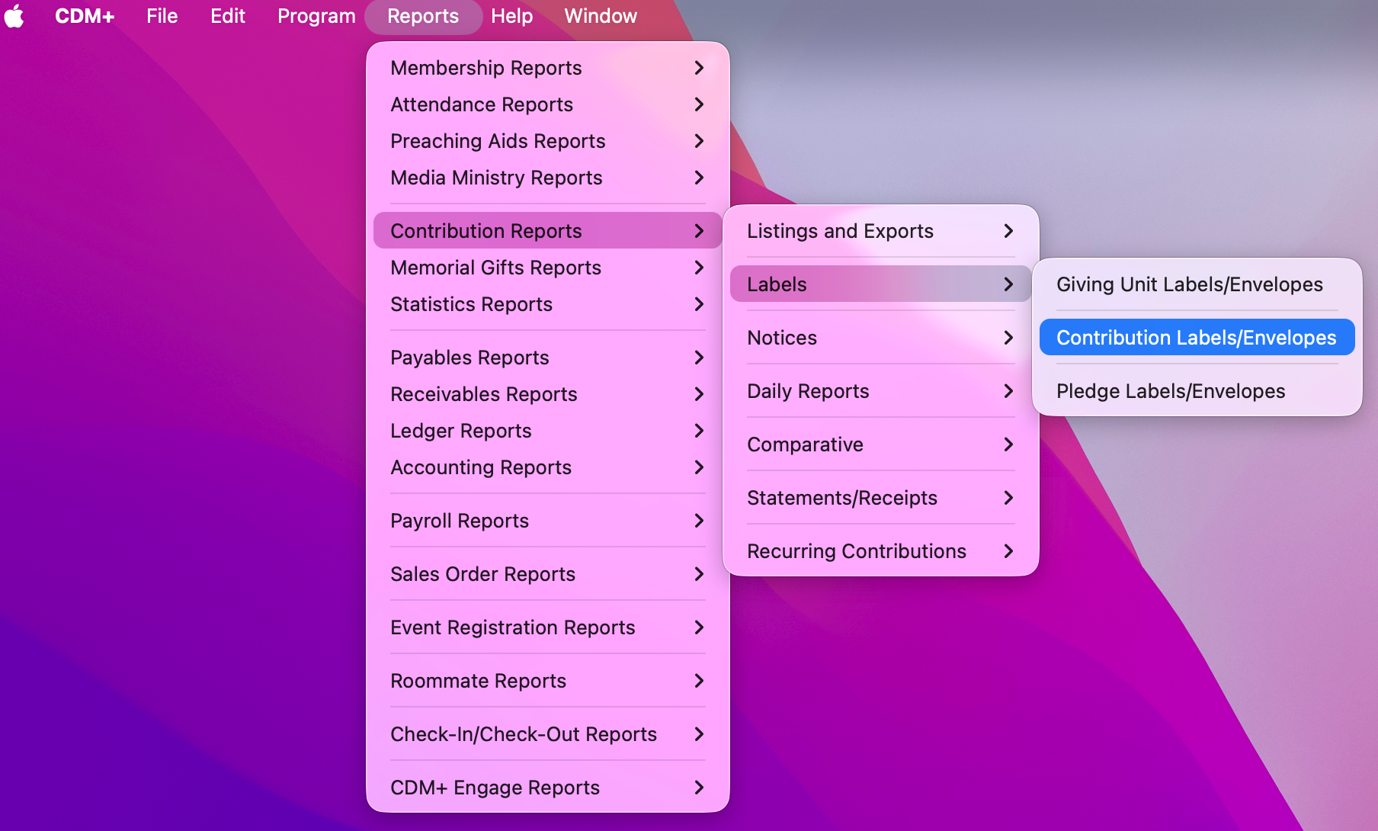Image resolution: width=1378 pixels, height=831 pixels.
Task: Close the Reports menu in the menu bar
Action: [x=423, y=16]
